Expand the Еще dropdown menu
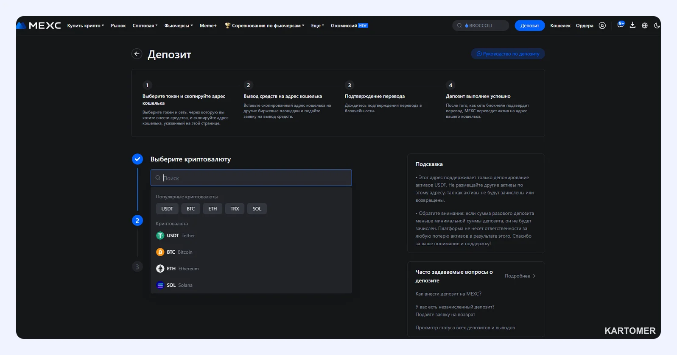The width and height of the screenshot is (677, 355). pyautogui.click(x=318, y=25)
